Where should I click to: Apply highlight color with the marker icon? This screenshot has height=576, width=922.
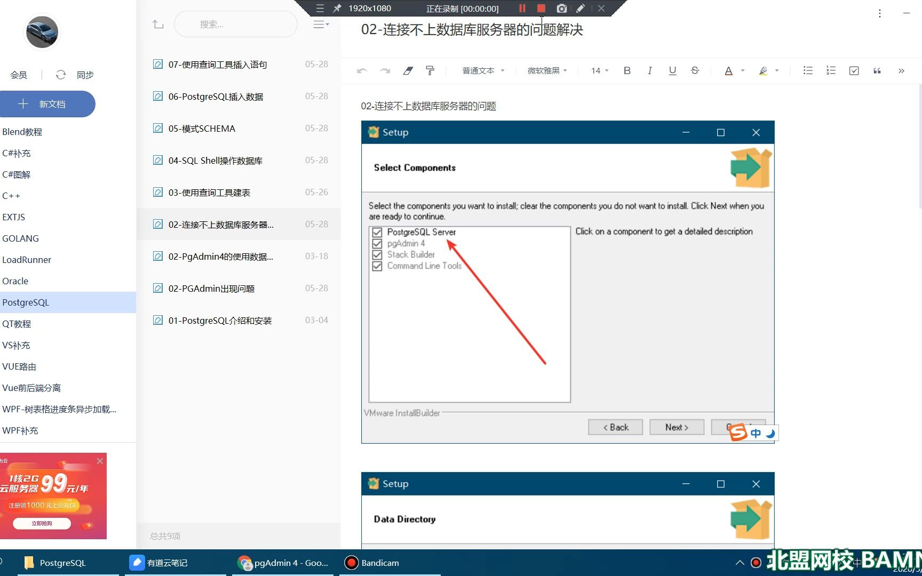click(x=763, y=70)
